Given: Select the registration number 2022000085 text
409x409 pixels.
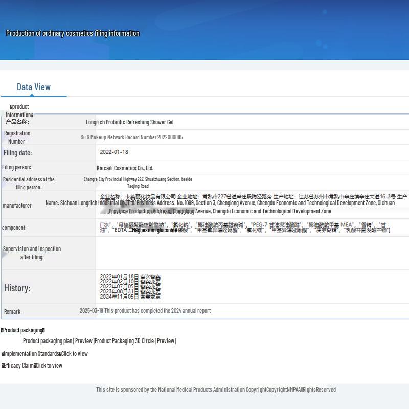Looking at the screenshot, I should [x=131, y=137].
